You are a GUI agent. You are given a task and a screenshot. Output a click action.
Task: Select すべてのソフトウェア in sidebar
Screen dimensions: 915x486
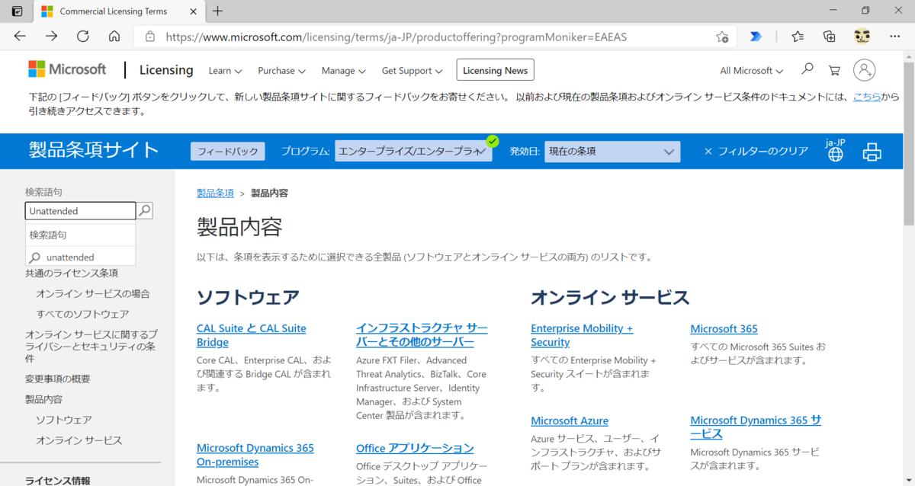[82, 314]
